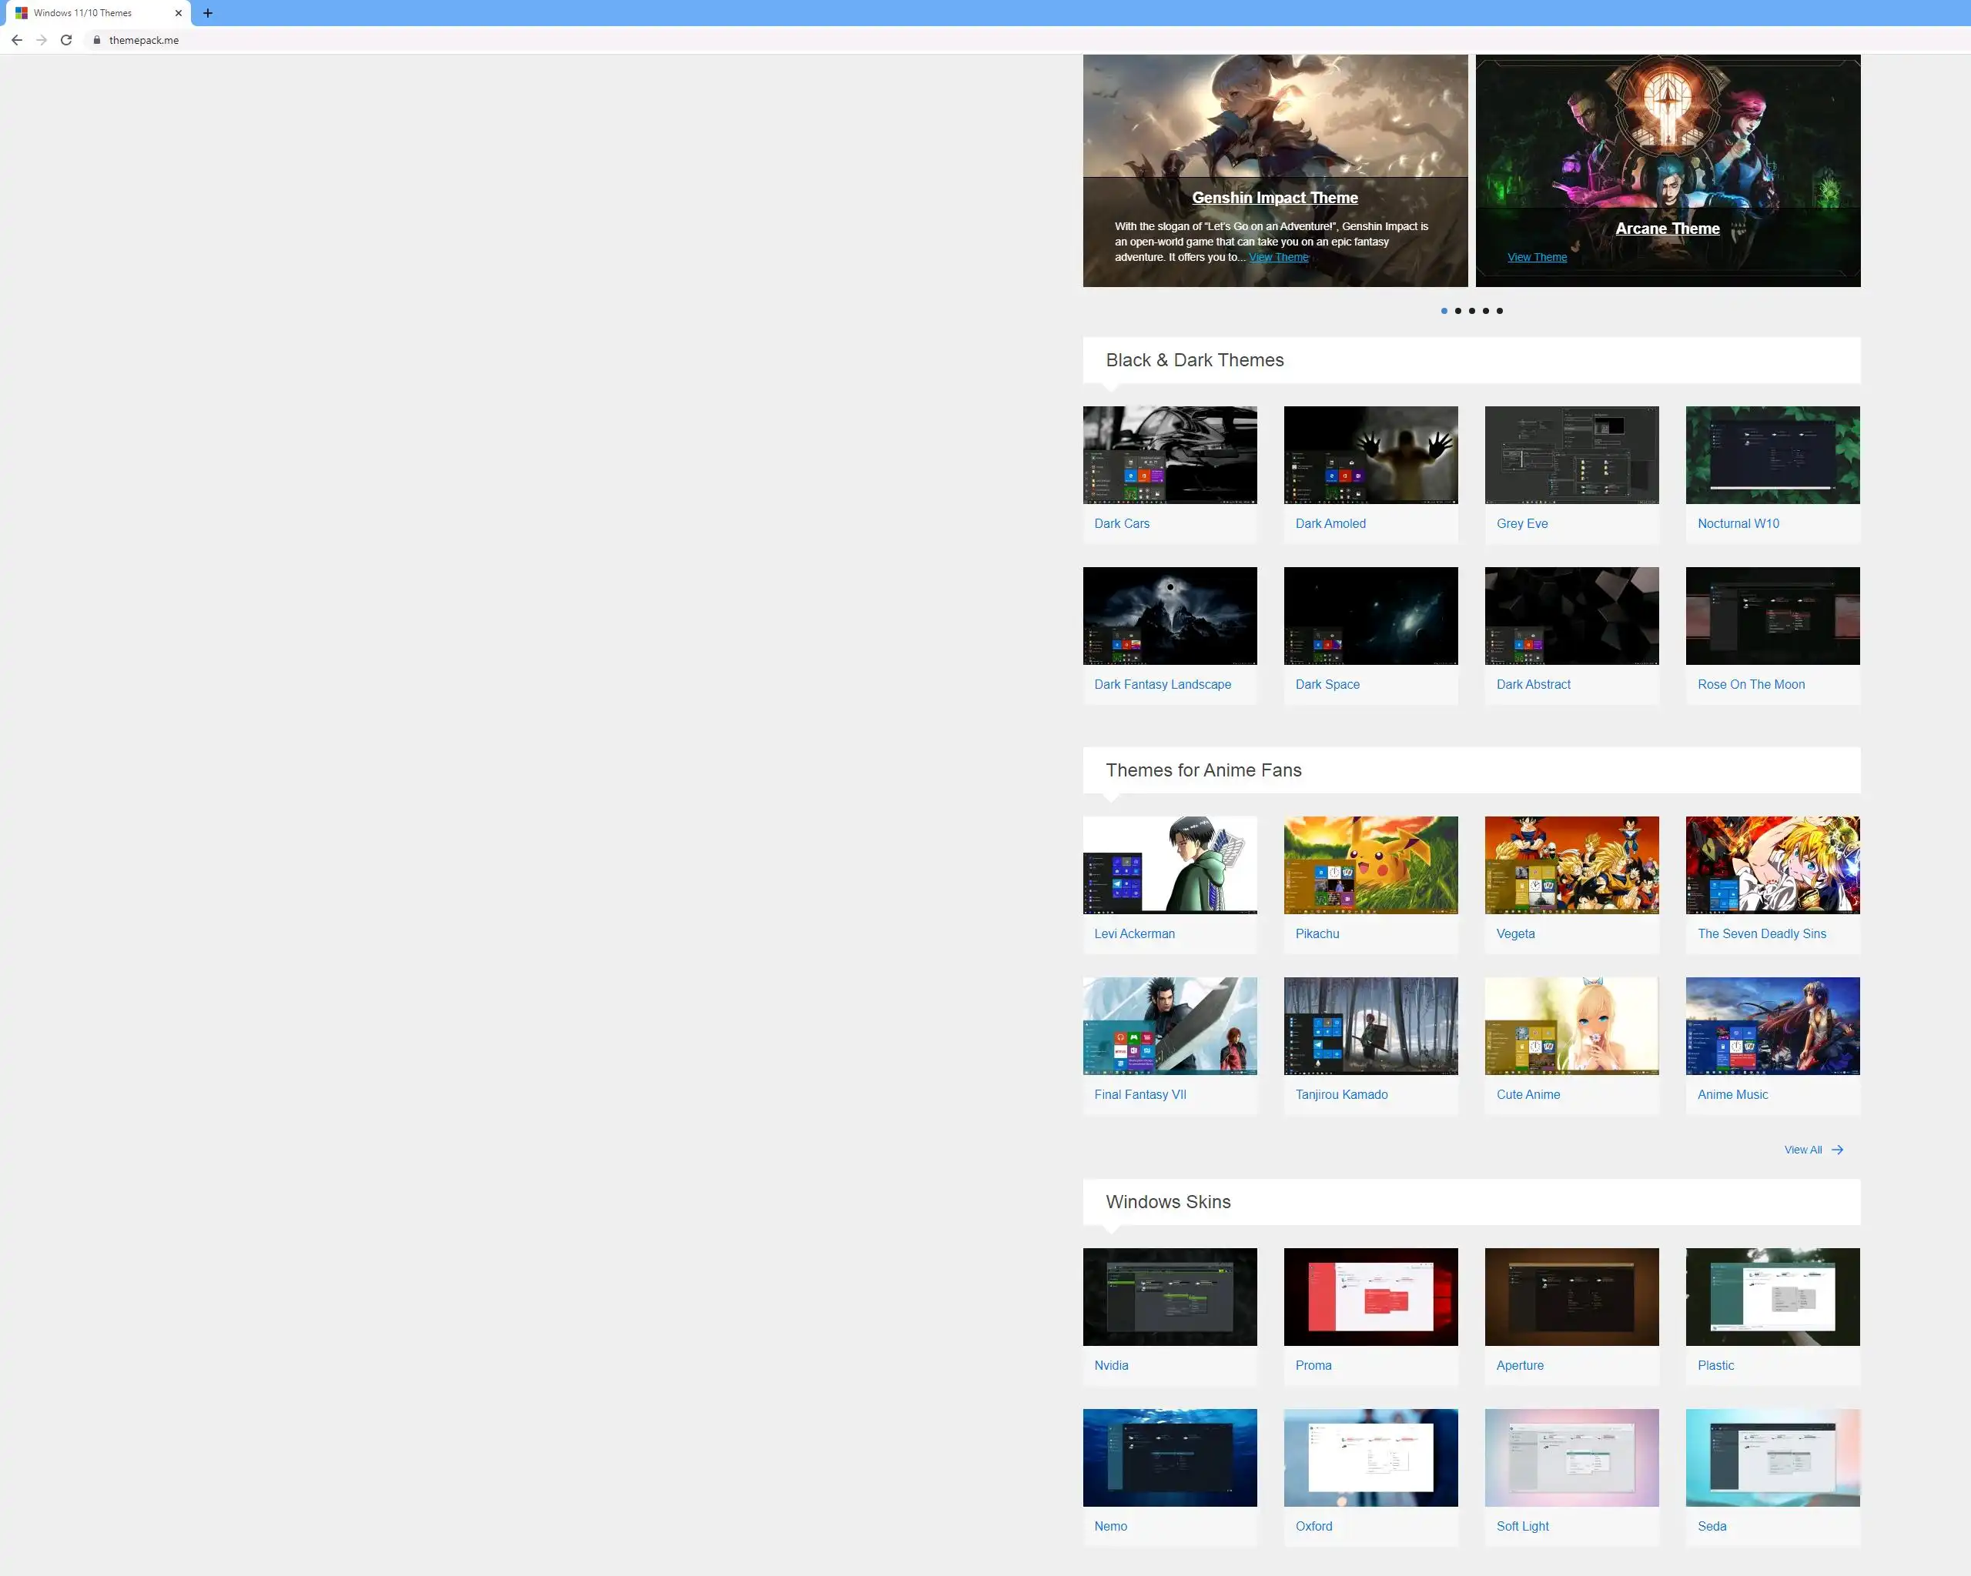Screen dimensions: 1971x1576
Task: Open the Pikachu theme thumbnail
Action: [x=1370, y=864]
